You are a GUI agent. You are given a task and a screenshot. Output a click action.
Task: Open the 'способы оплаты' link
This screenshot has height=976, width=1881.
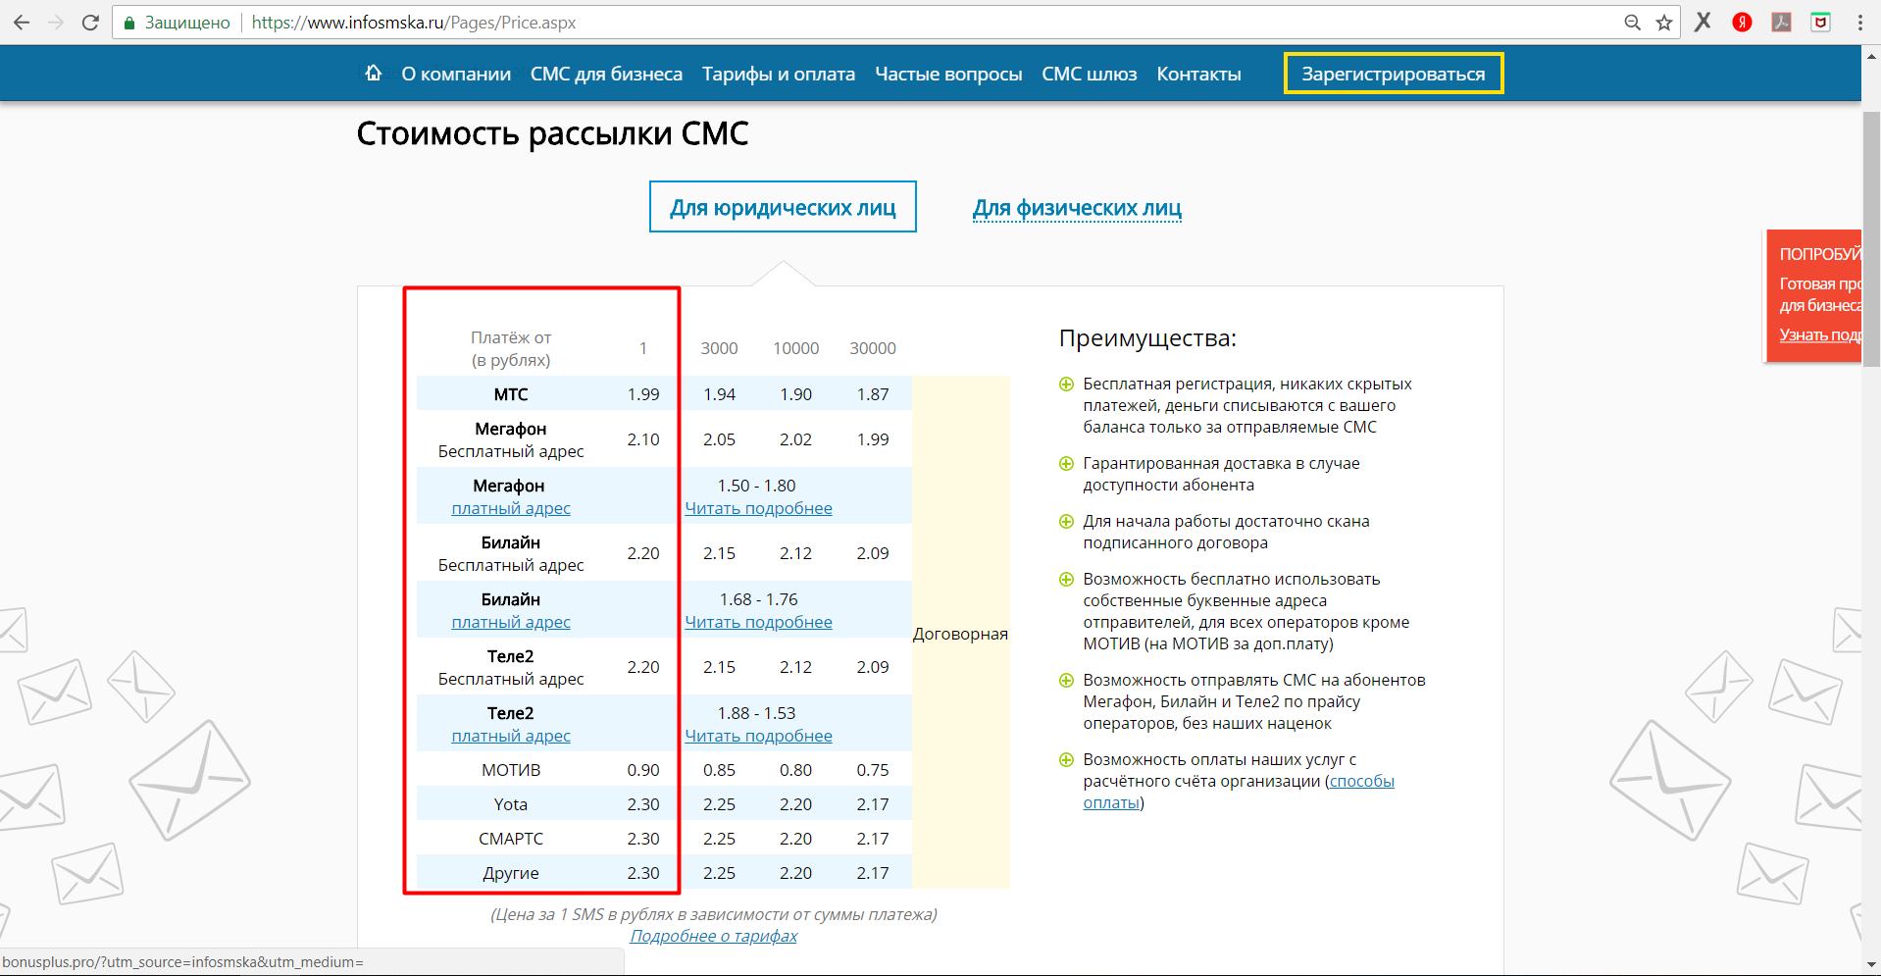click(1239, 792)
